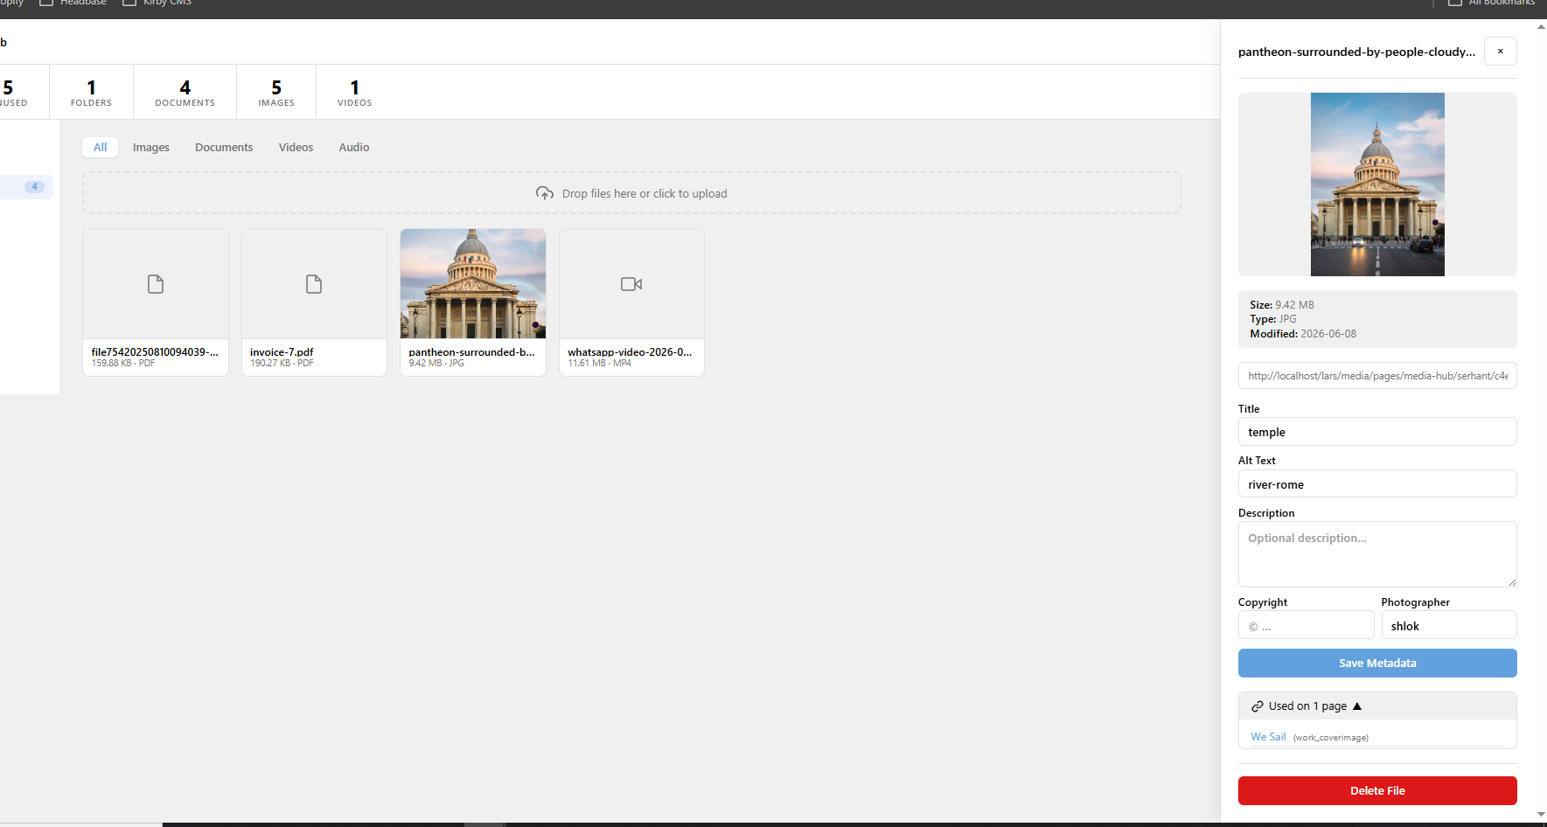Switch to the Documents filter tab
Viewport: 1547px width, 827px height.
[224, 147]
